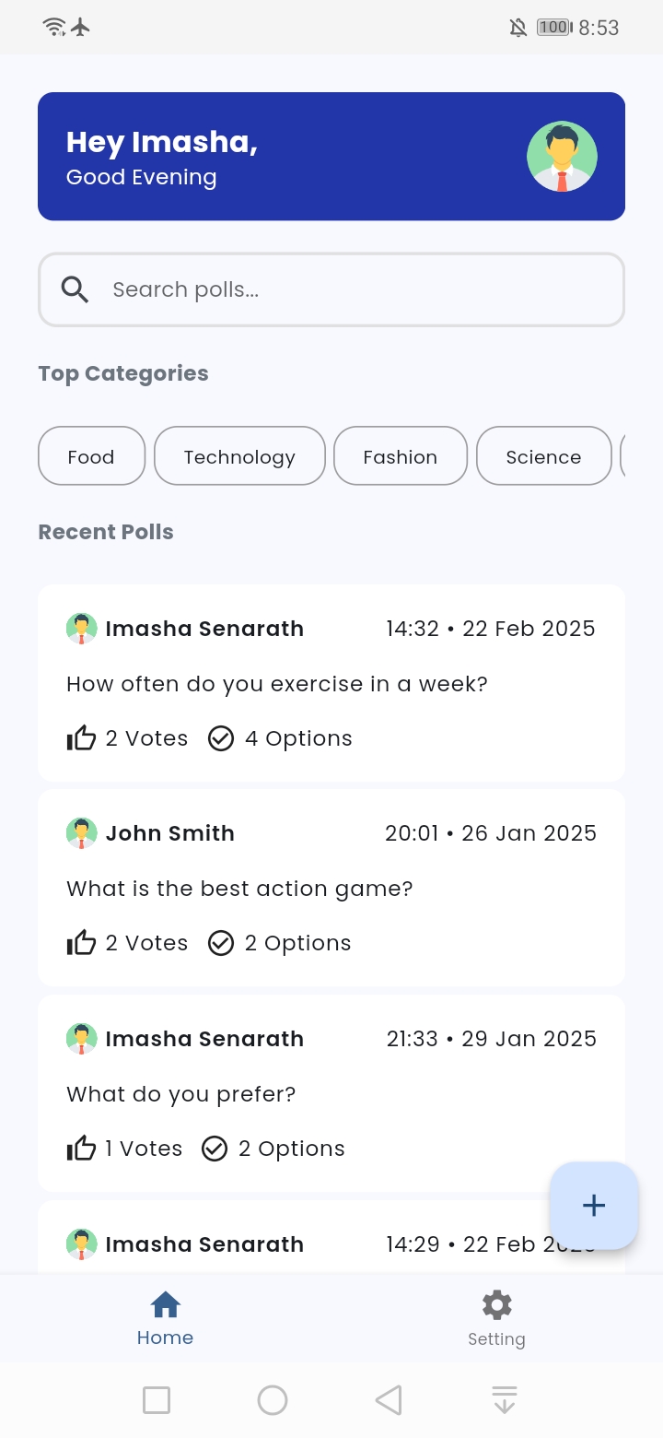Select the Food category chip
This screenshot has height=1438, width=663.
point(91,456)
